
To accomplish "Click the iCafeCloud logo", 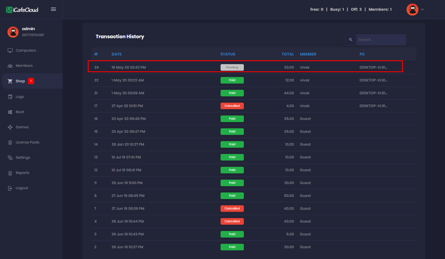I will tap(22, 10).
